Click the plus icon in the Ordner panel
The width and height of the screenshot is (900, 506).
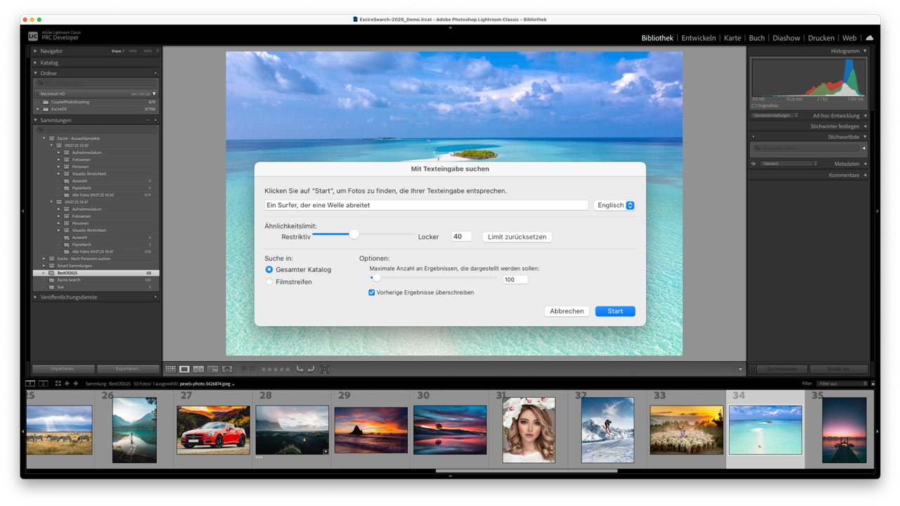(x=155, y=73)
